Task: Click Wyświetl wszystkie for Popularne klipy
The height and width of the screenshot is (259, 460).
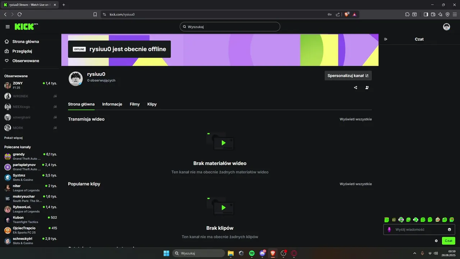Action: tap(356, 184)
